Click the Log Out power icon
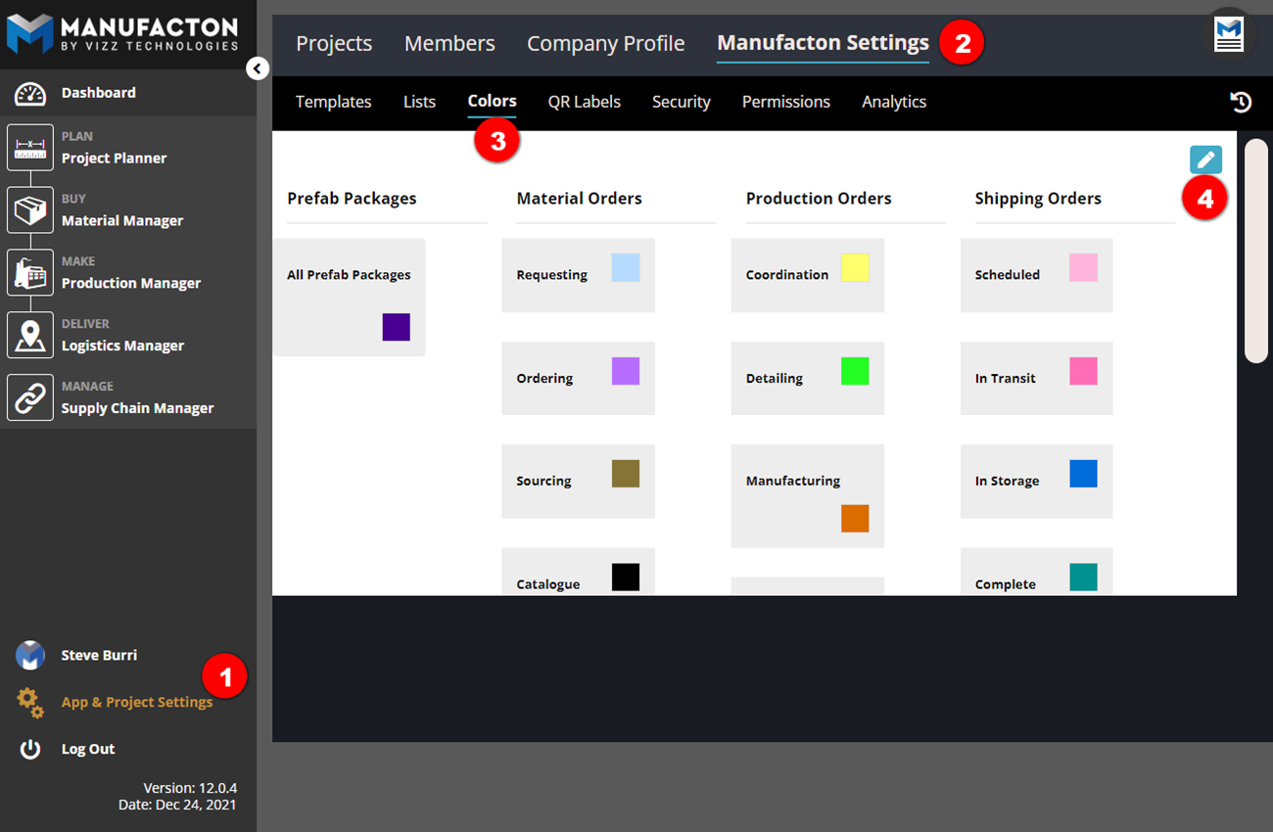The height and width of the screenshot is (832, 1273). [x=30, y=749]
